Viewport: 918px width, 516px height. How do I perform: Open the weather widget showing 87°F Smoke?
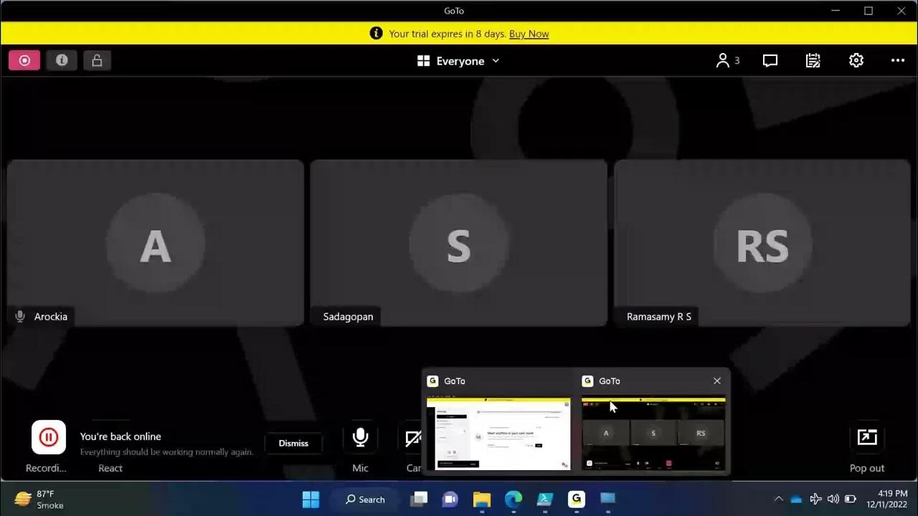pos(39,500)
